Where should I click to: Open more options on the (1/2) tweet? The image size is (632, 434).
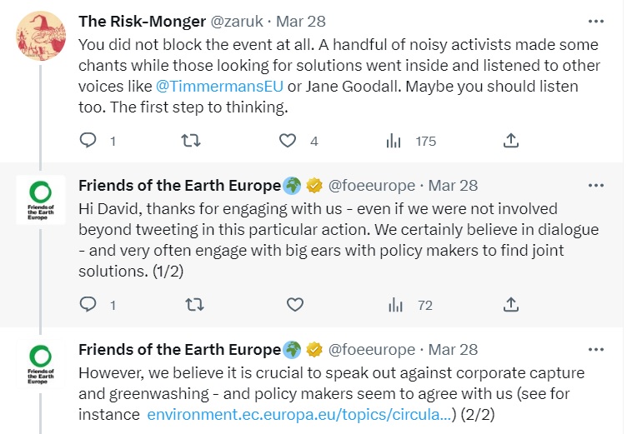[595, 185]
